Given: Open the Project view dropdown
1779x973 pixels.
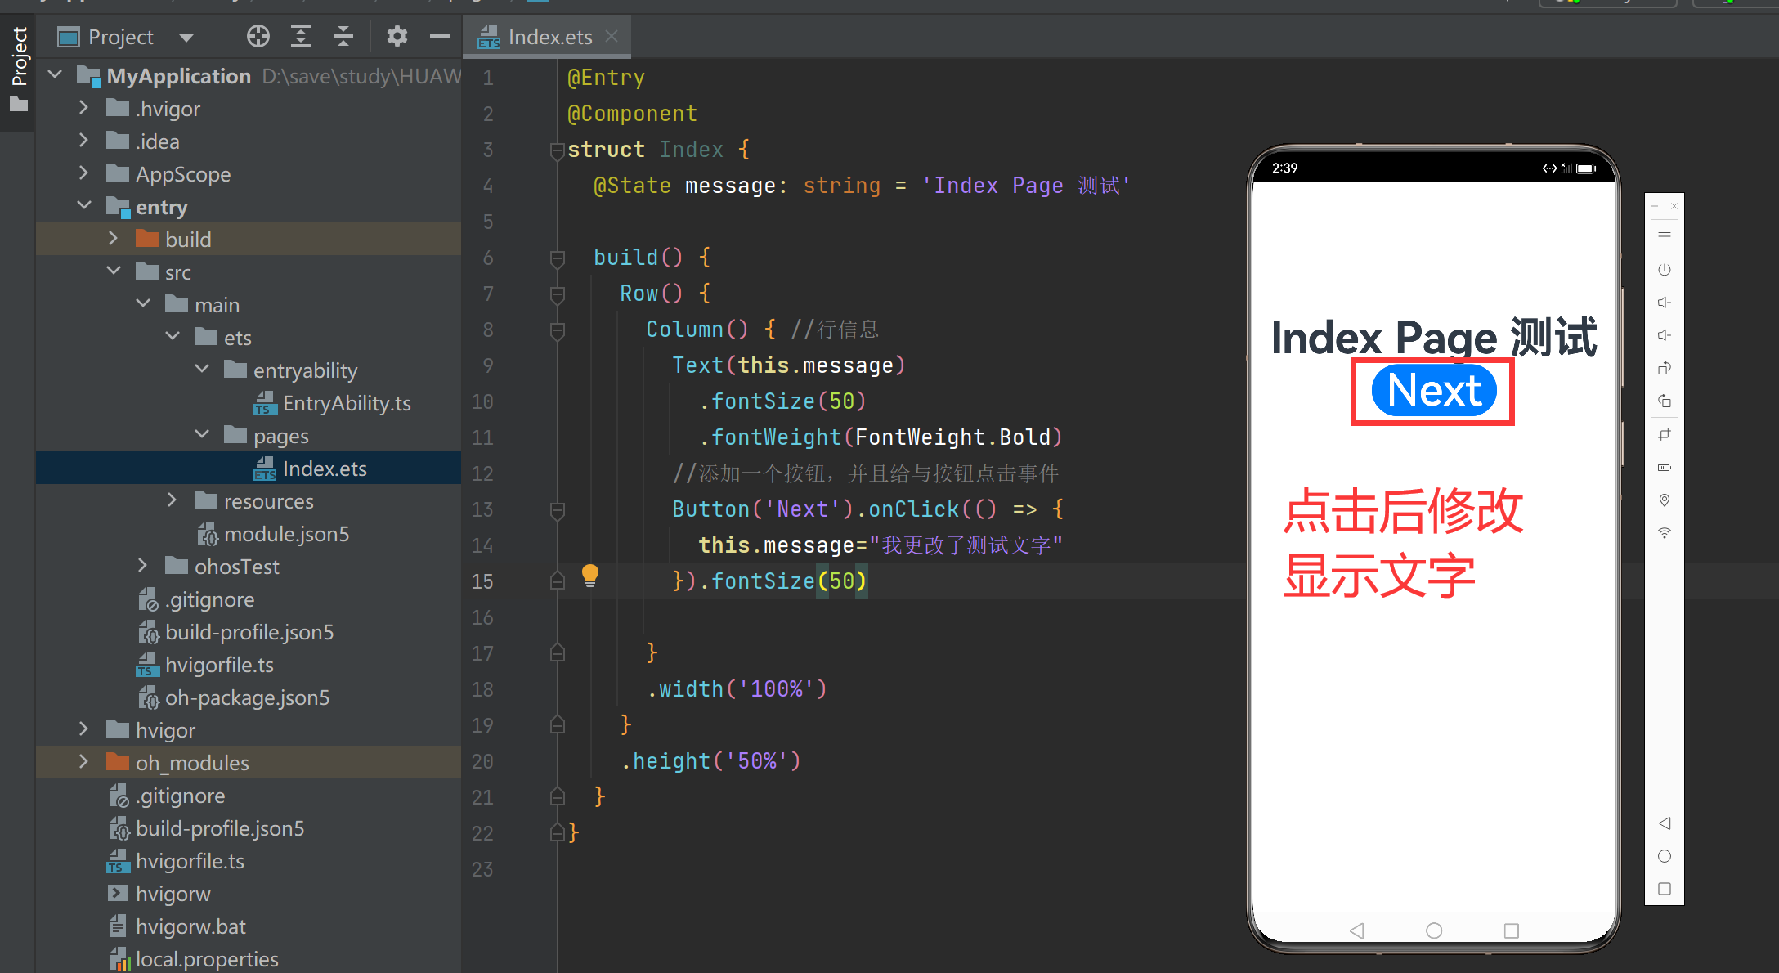Looking at the screenshot, I should 186,38.
